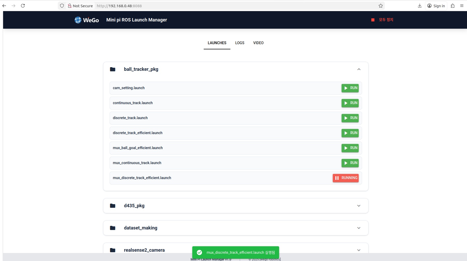Click the Mini pi ROS Launch Manager title

(137, 20)
